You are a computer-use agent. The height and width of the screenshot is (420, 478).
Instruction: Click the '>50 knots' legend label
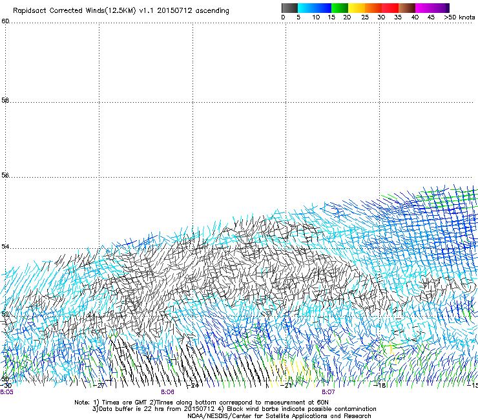pos(459,17)
